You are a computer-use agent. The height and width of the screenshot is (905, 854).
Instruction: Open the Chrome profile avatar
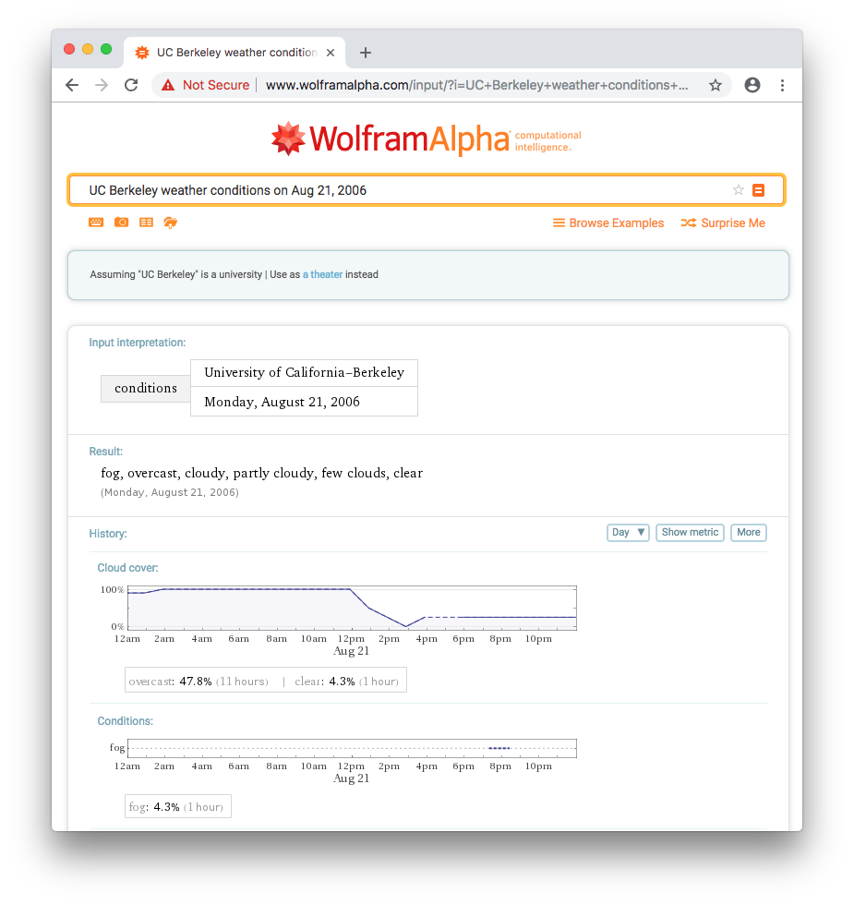coord(752,85)
